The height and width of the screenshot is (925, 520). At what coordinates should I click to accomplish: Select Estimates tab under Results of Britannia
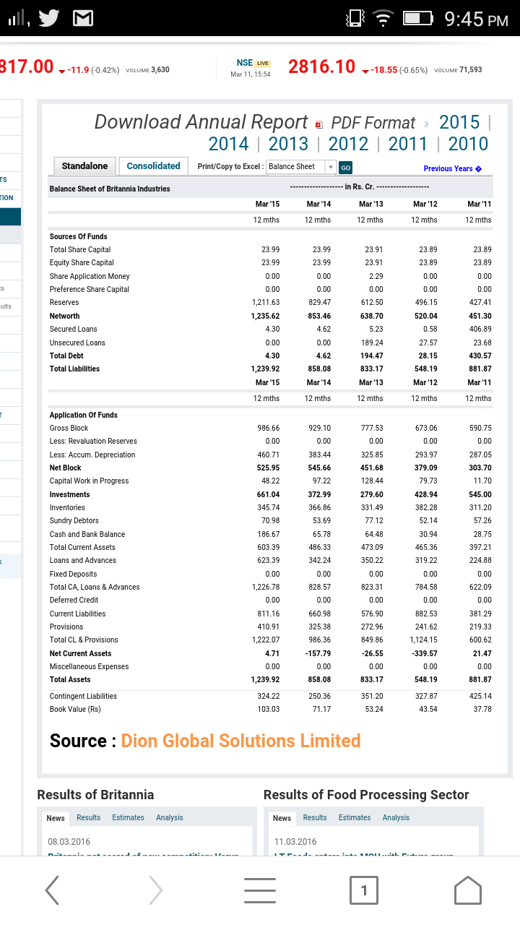click(128, 818)
